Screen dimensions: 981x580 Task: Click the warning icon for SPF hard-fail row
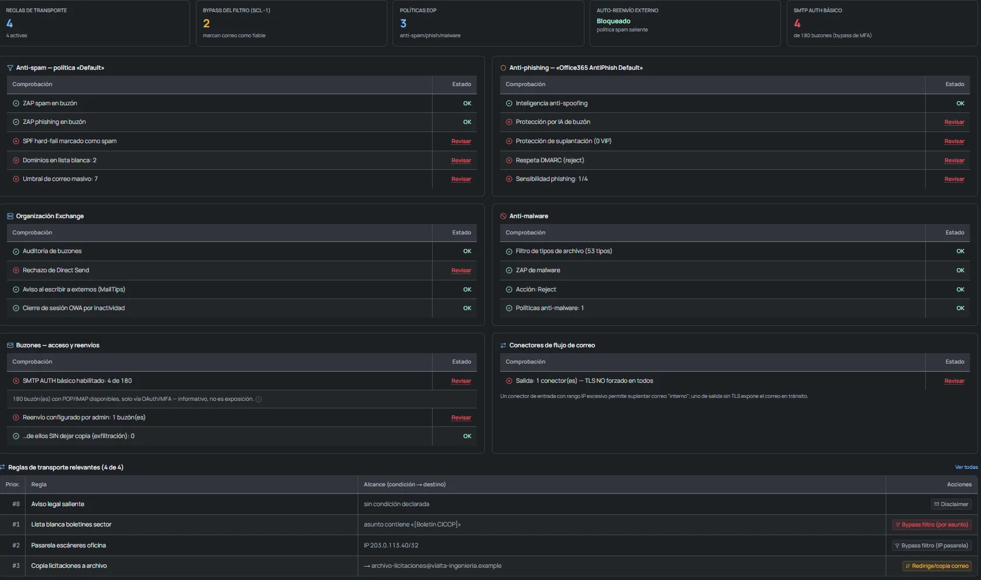[16, 141]
